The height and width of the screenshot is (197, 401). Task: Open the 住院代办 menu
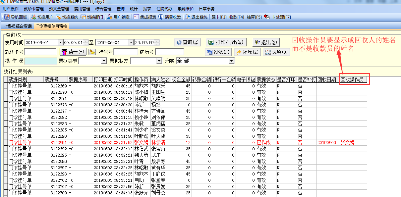(164, 9)
